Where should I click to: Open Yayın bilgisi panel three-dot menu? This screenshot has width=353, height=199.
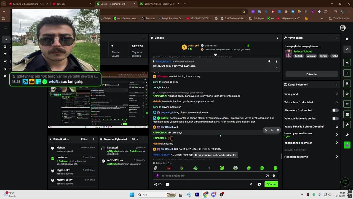tap(336, 38)
